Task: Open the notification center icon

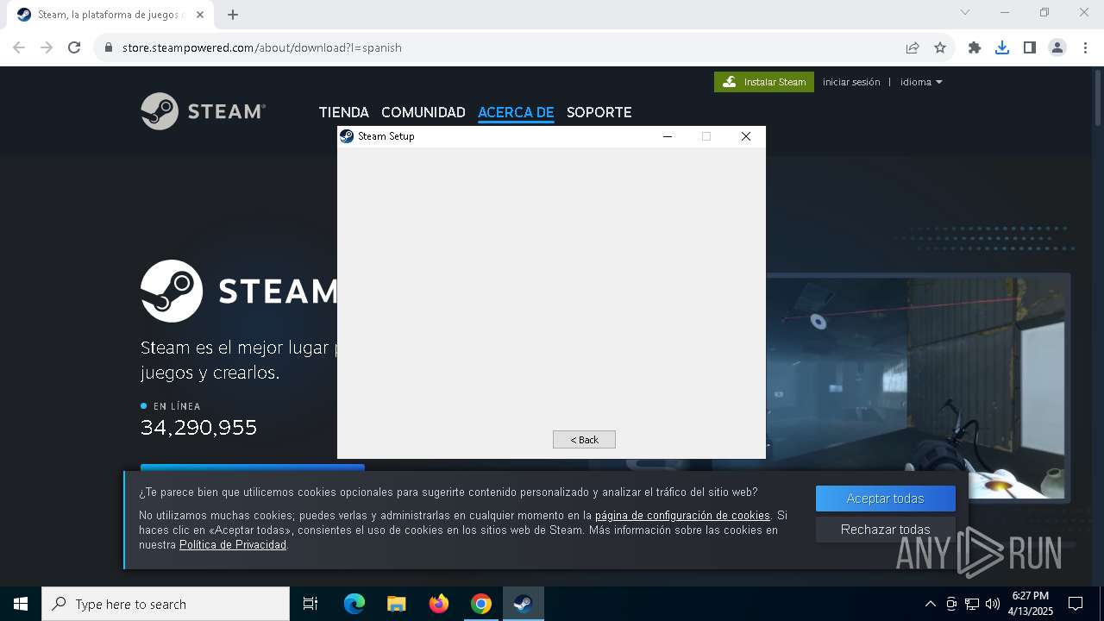Action: tap(1076, 604)
